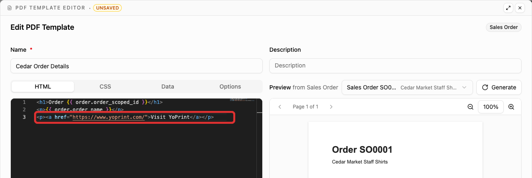Image resolution: width=532 pixels, height=178 pixels.
Task: Go to previous preview page
Action: (x=280, y=107)
